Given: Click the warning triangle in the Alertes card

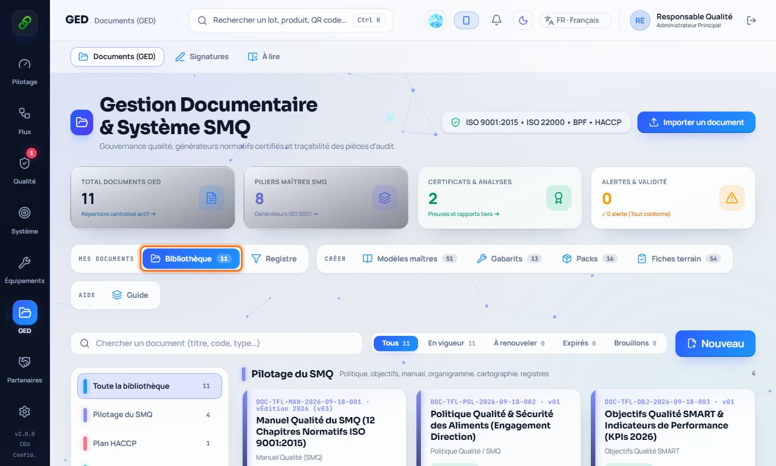Looking at the screenshot, I should tap(732, 198).
